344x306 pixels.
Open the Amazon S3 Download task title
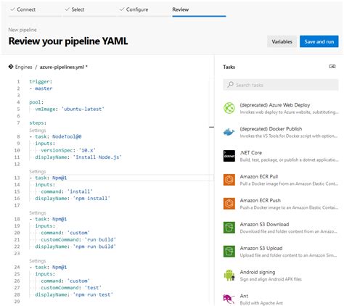click(264, 224)
